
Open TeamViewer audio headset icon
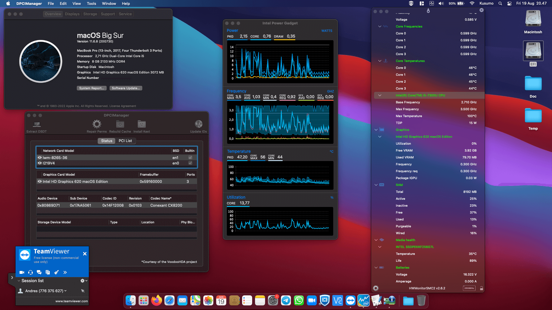tap(30, 272)
